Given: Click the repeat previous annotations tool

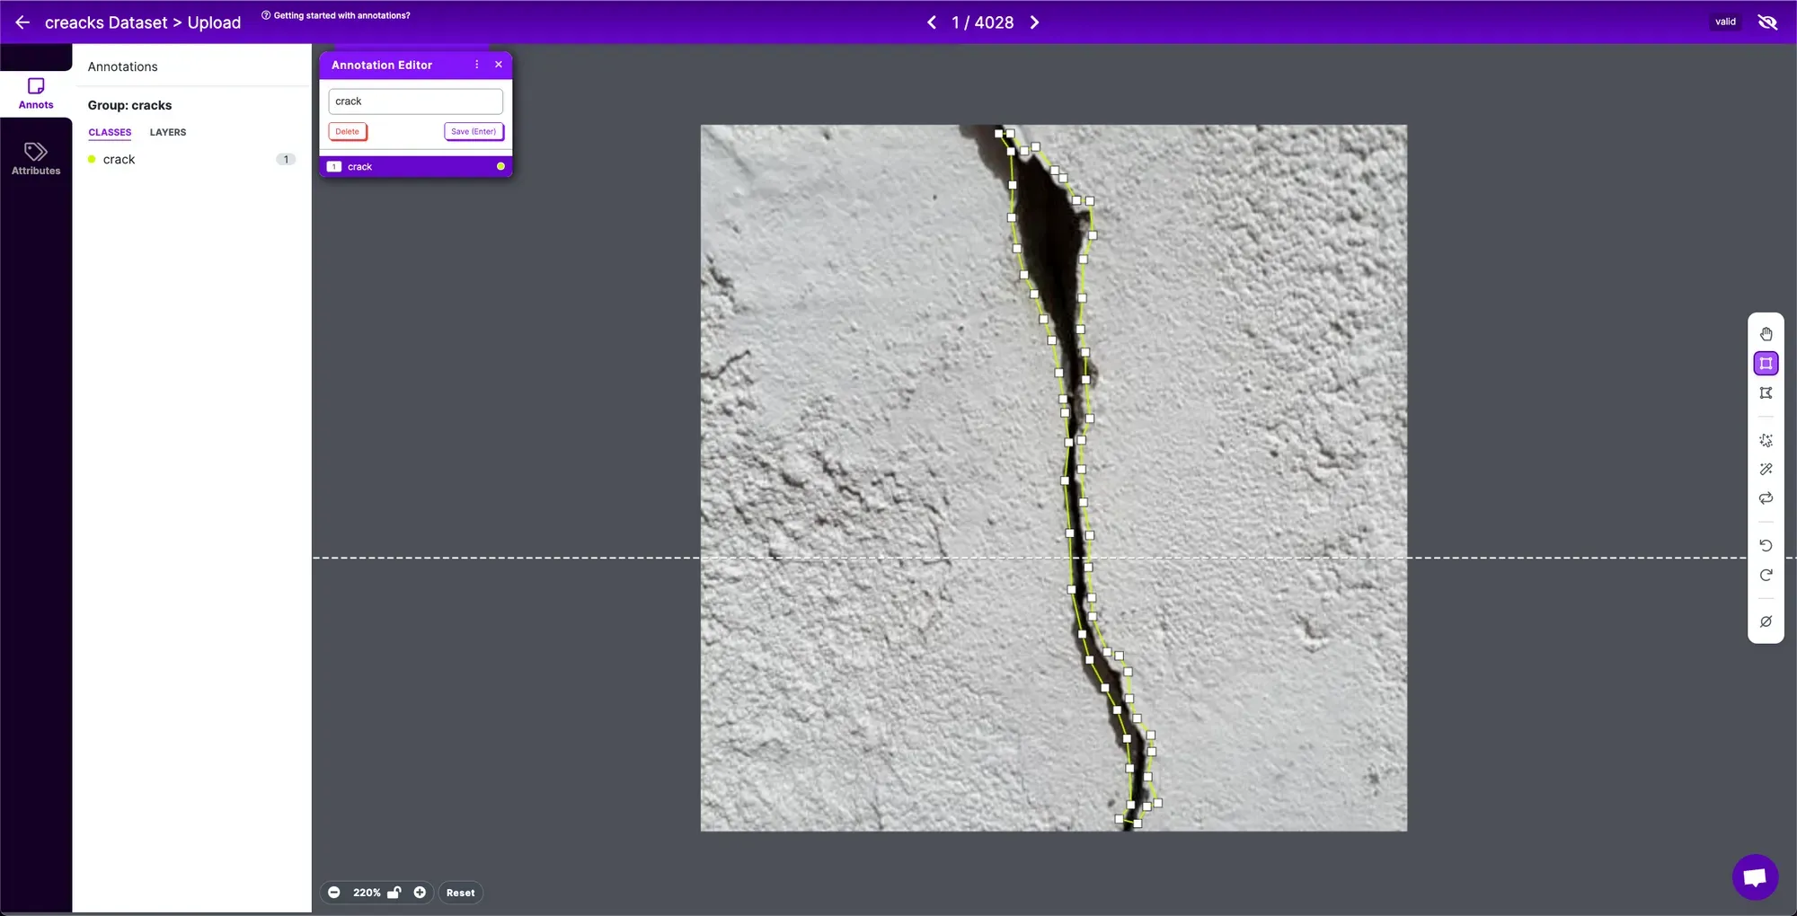Looking at the screenshot, I should (1766, 498).
